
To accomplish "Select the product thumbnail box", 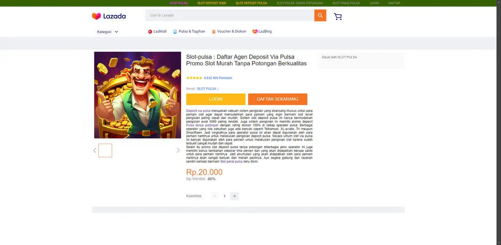I will click(105, 150).
